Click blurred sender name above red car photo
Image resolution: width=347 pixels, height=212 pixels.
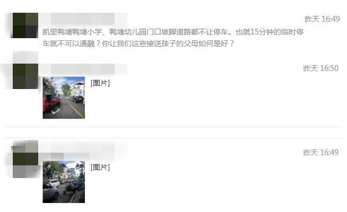click(83, 69)
